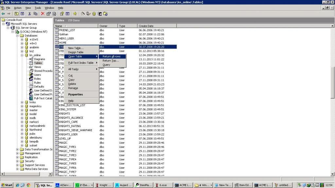Click the Up one level toolbar icon
Screen dimensions: 335x188
(x=16, y=14)
